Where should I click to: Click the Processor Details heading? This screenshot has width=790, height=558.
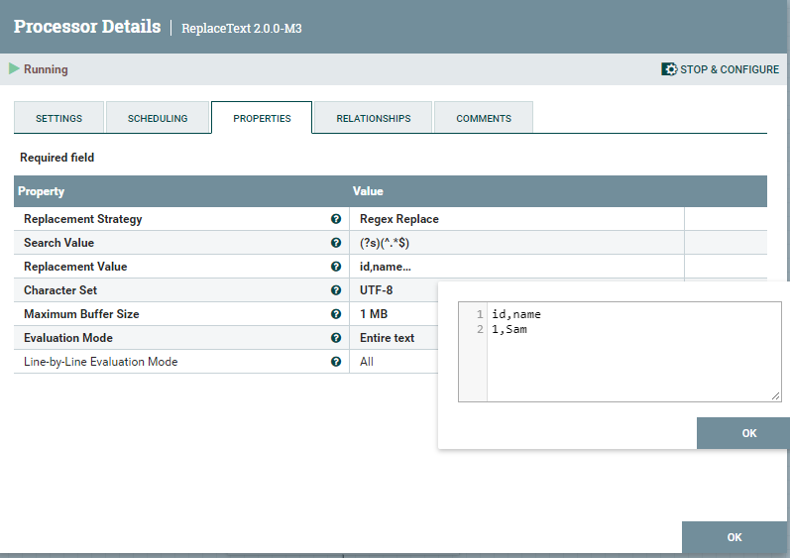click(87, 26)
